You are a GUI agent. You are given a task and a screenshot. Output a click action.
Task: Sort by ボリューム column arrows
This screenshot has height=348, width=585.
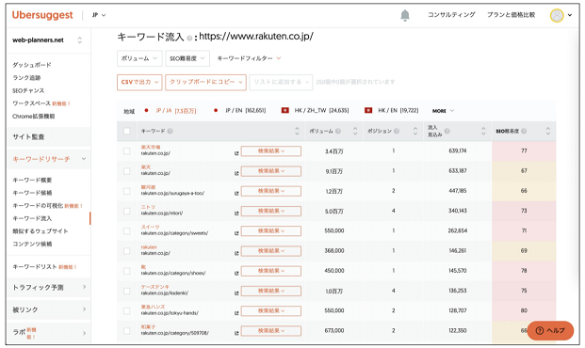pyautogui.click(x=355, y=131)
